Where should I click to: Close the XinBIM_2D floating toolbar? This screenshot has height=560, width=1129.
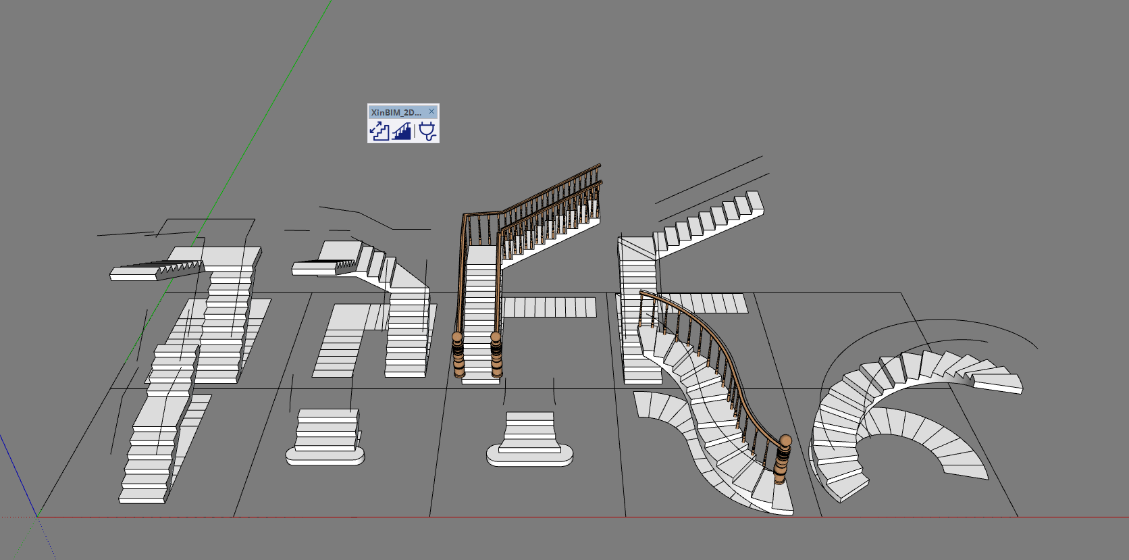coord(432,111)
